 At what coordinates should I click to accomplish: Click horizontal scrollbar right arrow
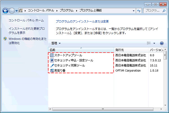(x=161, y=109)
